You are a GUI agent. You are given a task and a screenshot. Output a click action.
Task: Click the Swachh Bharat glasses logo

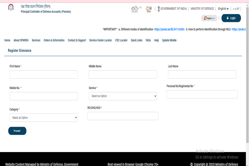pos(136,9)
